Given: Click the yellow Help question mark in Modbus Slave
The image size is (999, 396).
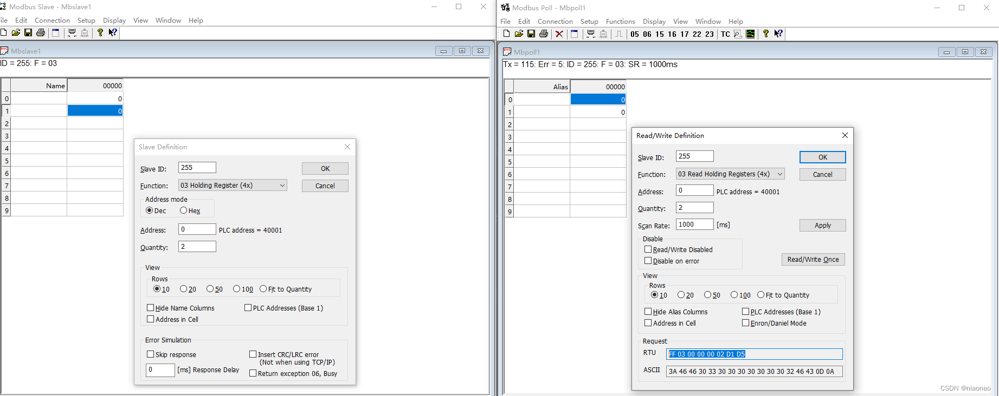Looking at the screenshot, I should point(100,32).
